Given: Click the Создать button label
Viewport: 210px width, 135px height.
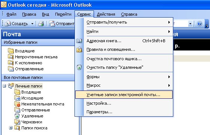Looking at the screenshot, I should coord(20,24).
